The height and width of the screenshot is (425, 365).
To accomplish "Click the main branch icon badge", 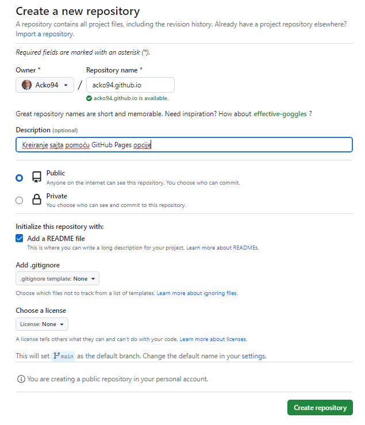I will coord(63,356).
